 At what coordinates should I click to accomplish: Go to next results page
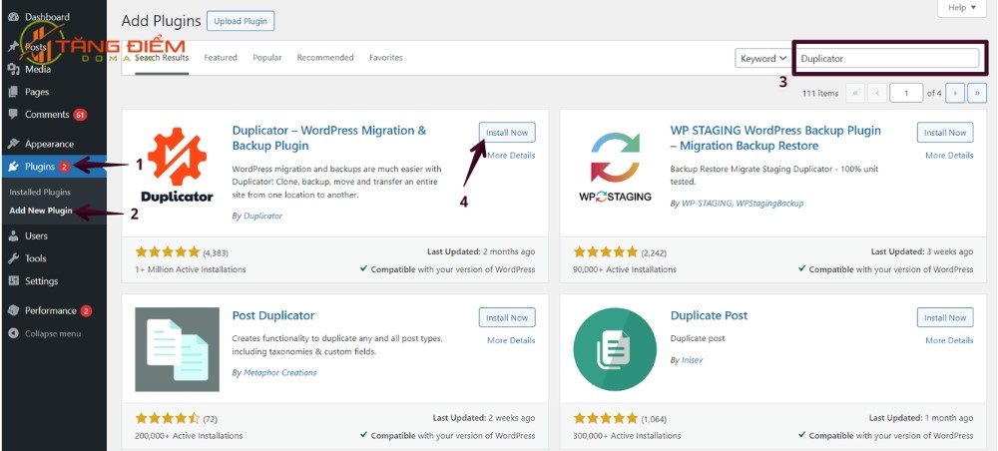click(x=955, y=94)
